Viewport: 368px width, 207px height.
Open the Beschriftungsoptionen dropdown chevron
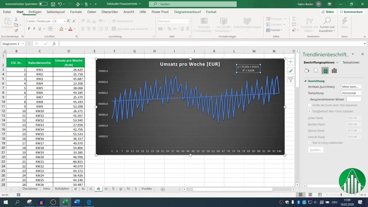[x=337, y=62]
